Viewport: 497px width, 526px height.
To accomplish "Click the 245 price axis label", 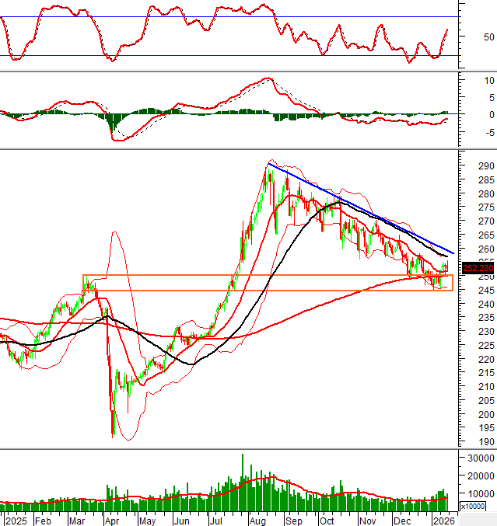I will 486,290.
